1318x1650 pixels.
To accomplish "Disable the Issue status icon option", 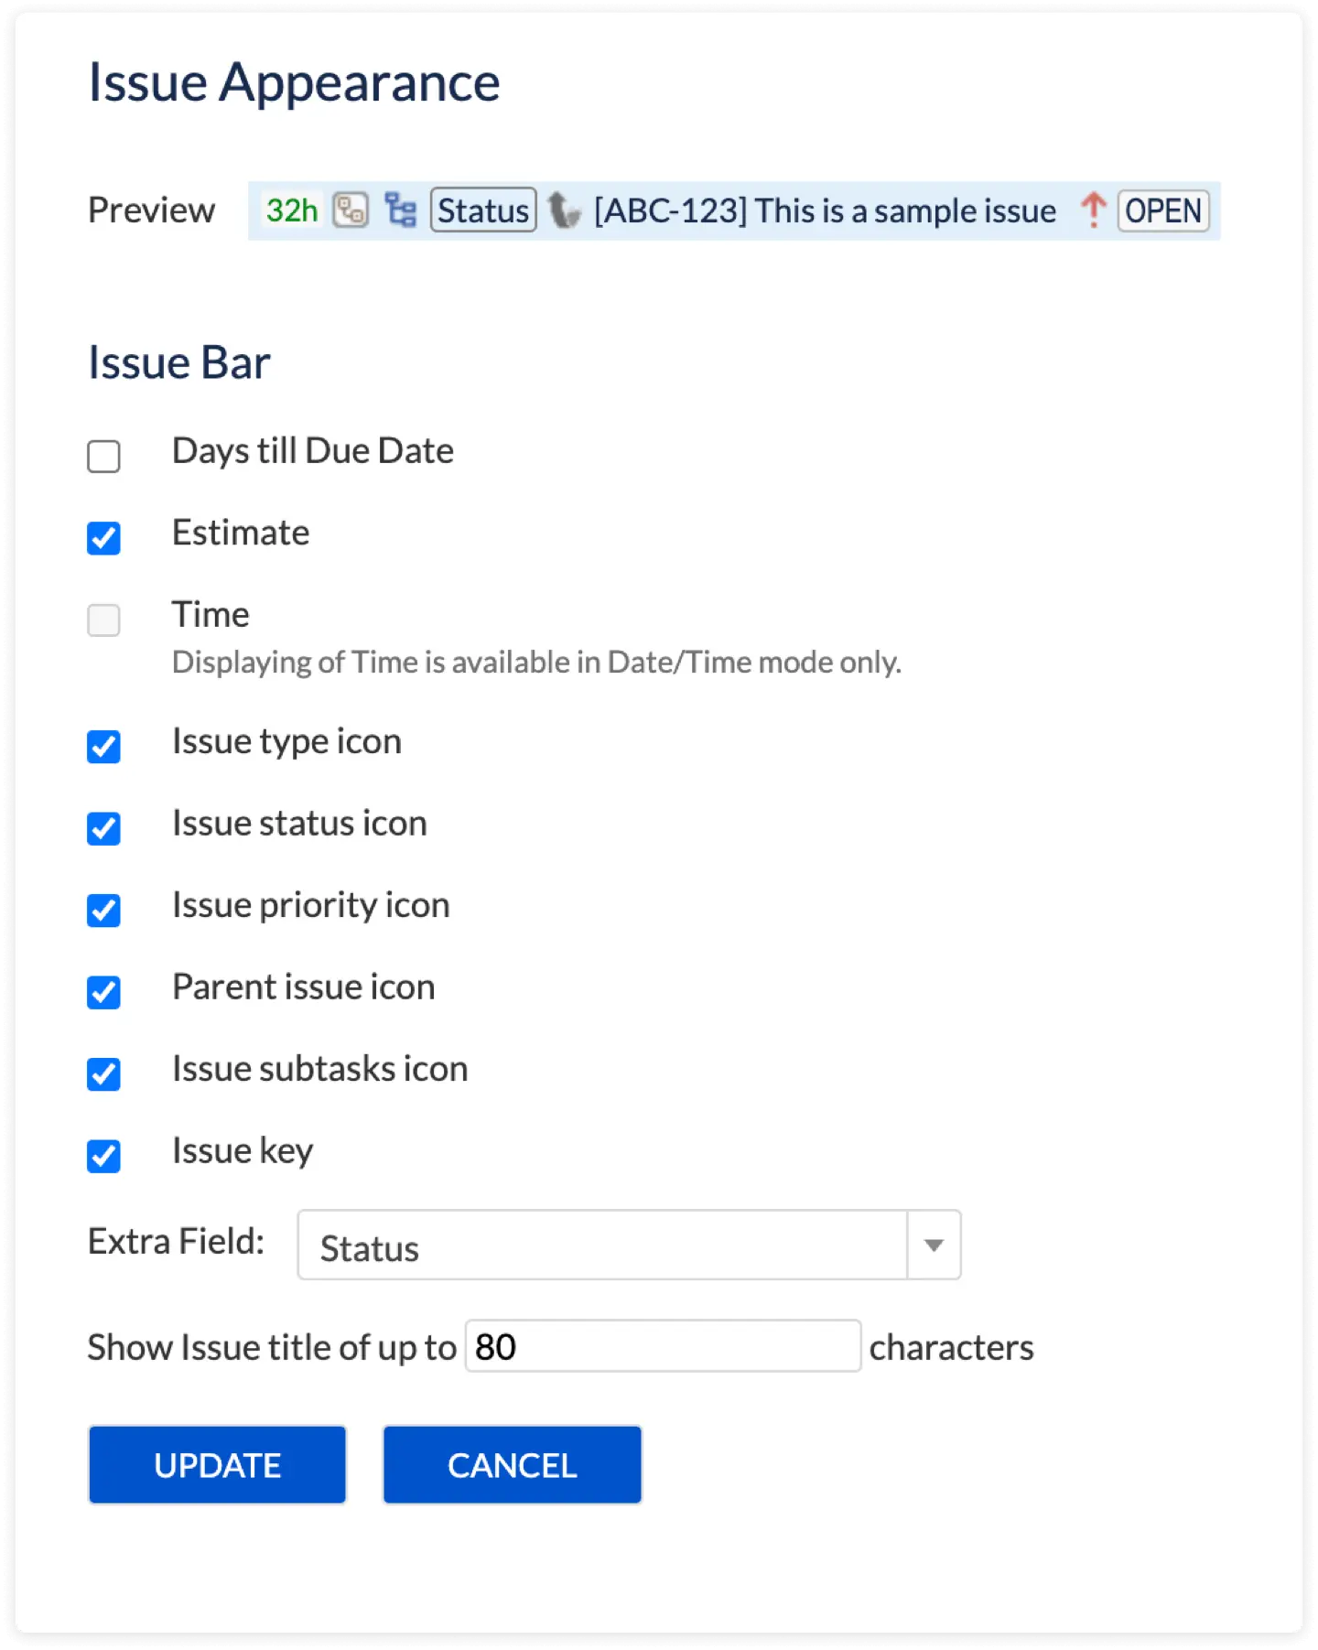I will coord(103,828).
